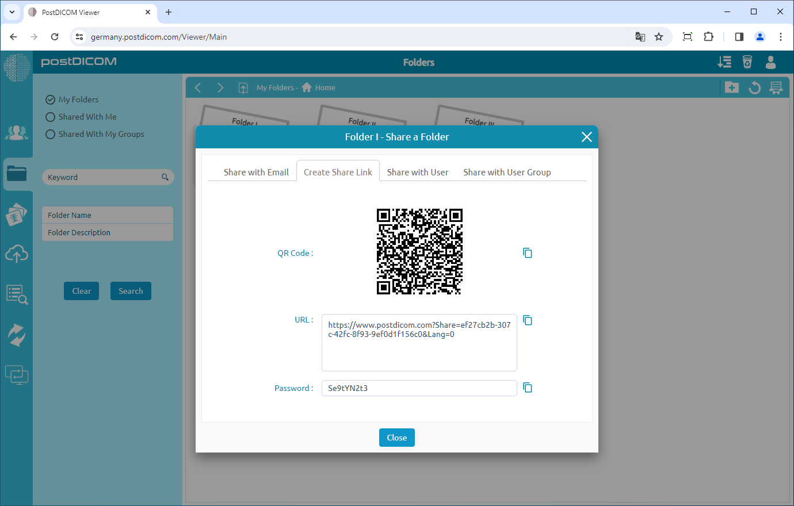Copy the share password
This screenshot has width=794, height=506.
pyautogui.click(x=527, y=388)
